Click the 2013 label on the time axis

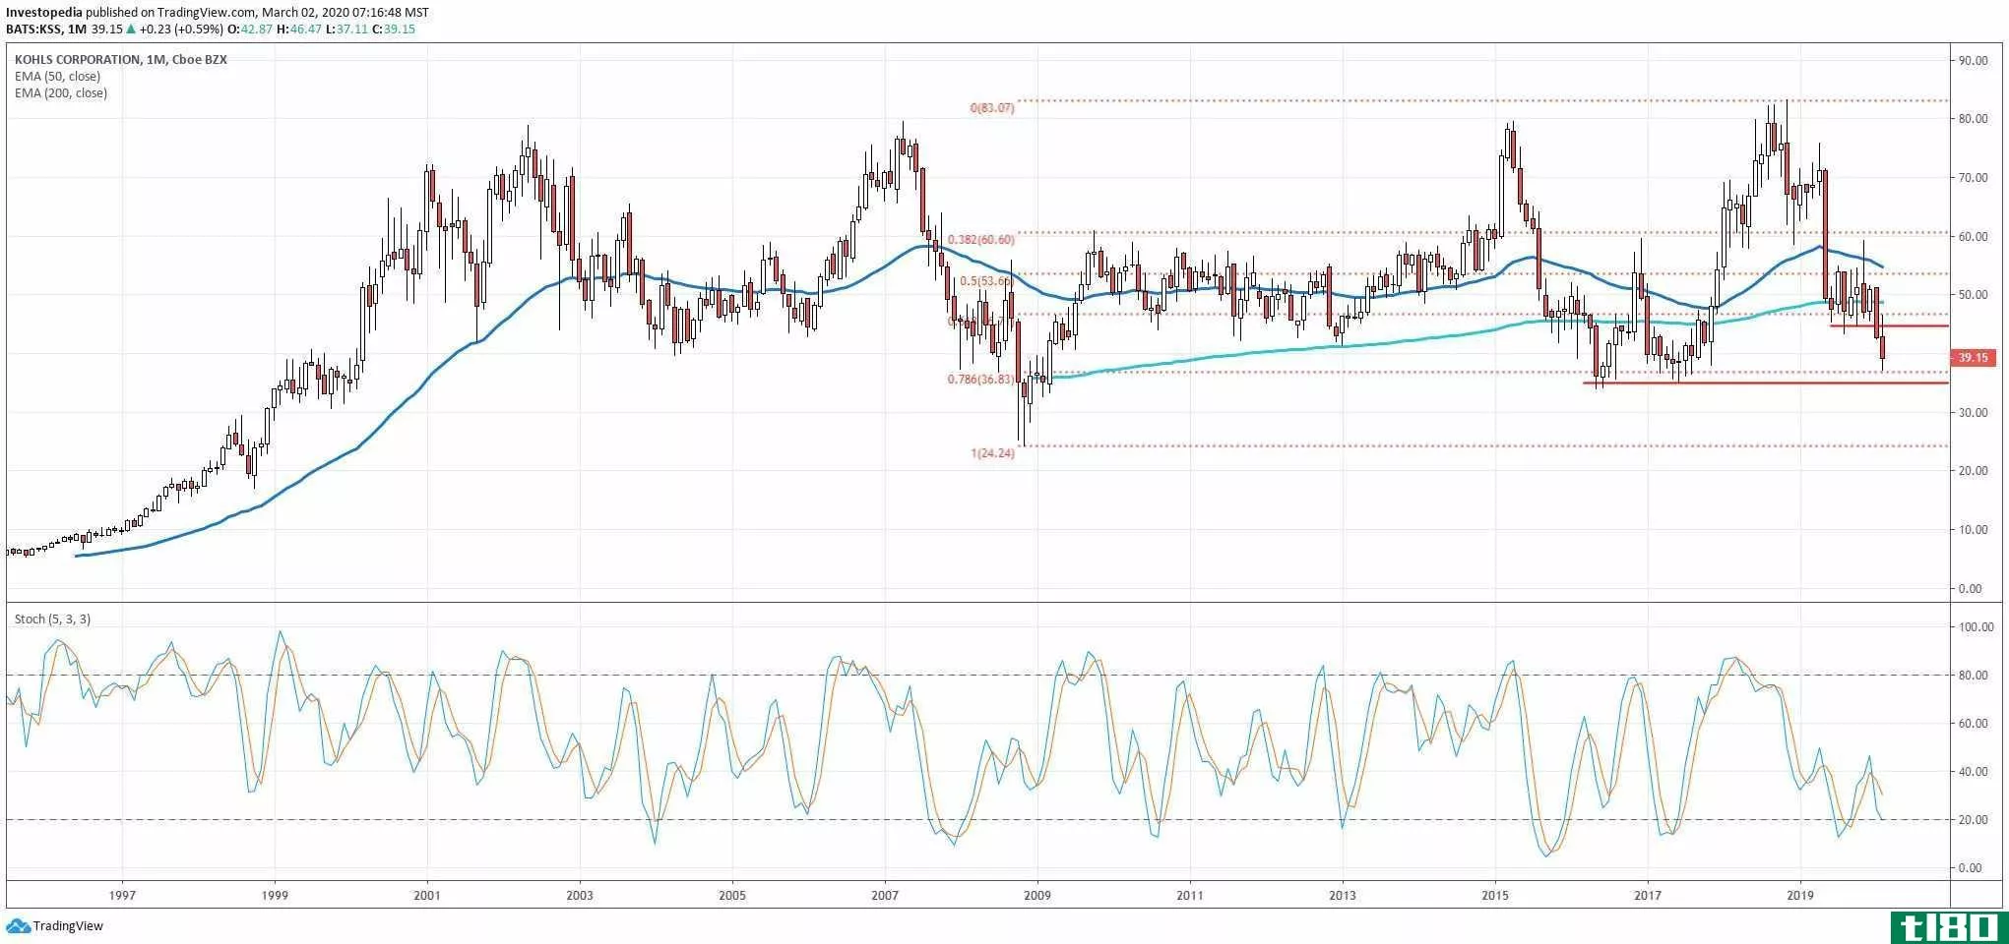(1343, 896)
